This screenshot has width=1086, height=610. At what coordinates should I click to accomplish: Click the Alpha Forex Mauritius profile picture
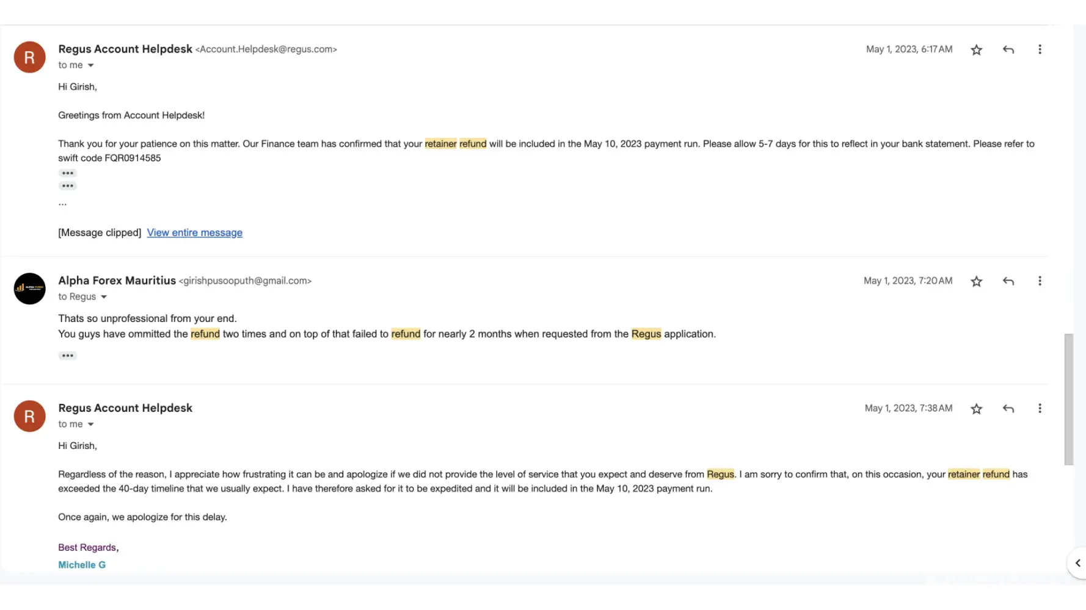[x=29, y=289]
